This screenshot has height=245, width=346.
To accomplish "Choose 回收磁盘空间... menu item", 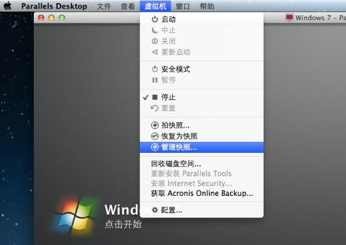I will [x=202, y=163].
